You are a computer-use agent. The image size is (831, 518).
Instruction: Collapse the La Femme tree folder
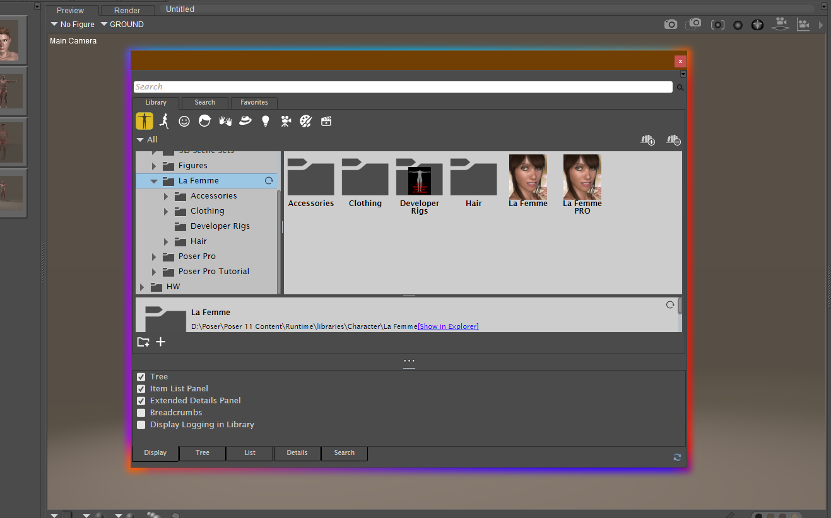coord(154,181)
